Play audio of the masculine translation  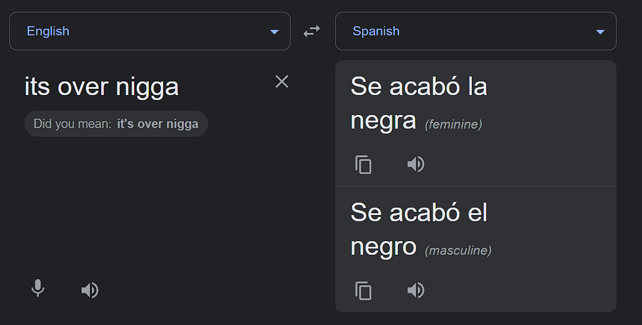click(x=415, y=290)
